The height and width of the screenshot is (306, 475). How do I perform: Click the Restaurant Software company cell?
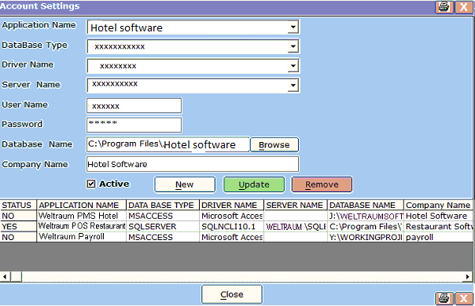pos(438,227)
